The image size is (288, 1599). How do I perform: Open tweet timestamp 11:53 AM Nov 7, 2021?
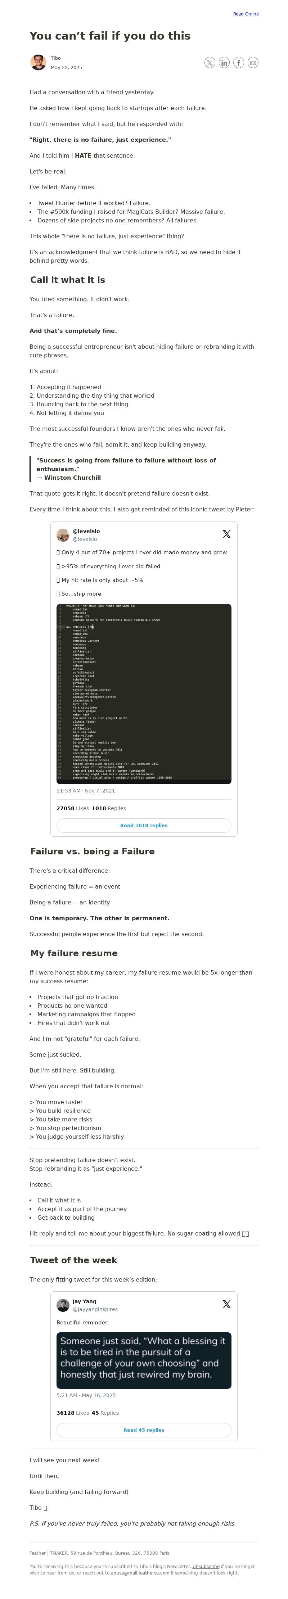(x=86, y=791)
